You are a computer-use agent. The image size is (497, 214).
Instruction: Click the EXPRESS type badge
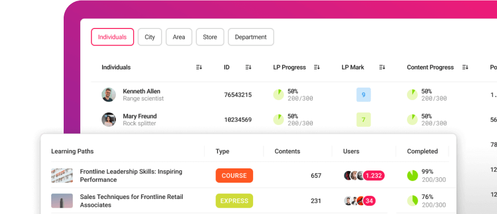coord(234,201)
